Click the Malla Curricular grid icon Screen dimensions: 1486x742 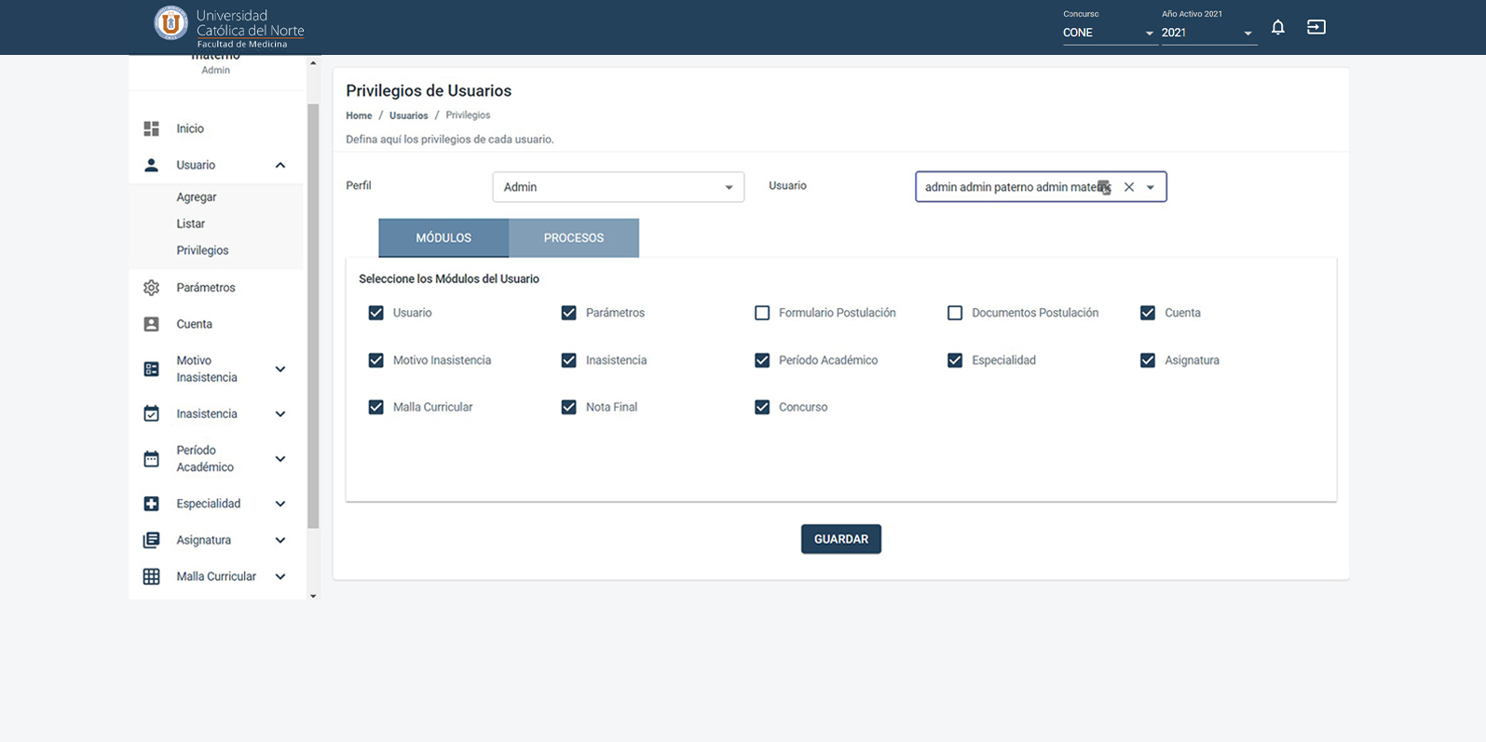click(x=151, y=576)
